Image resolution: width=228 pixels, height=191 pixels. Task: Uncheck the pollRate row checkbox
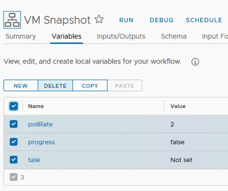pos(13,124)
